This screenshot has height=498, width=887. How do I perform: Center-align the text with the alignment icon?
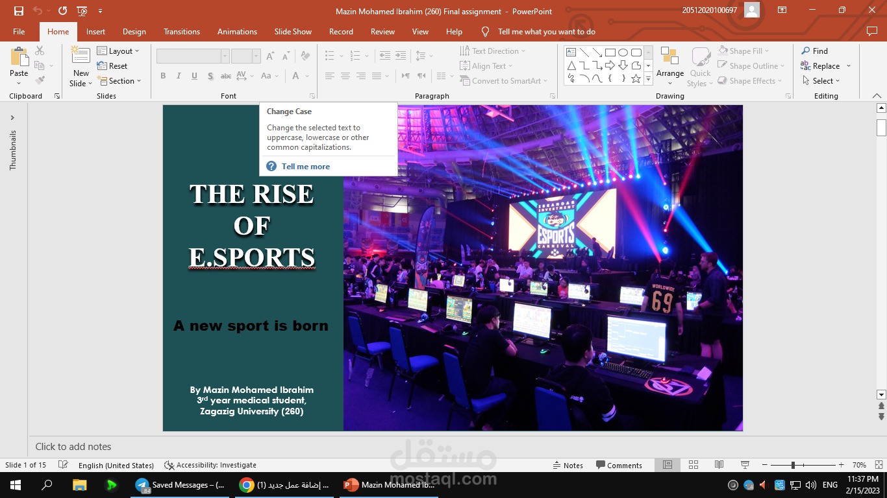click(x=345, y=76)
